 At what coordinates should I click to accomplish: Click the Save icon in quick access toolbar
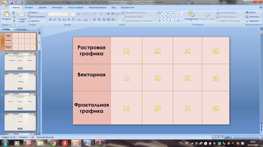click(11, 2)
